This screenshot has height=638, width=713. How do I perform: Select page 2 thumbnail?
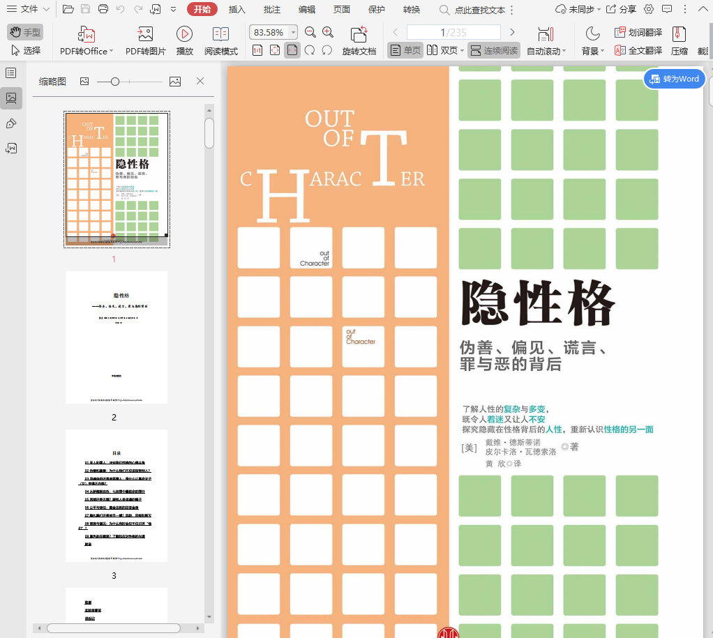pyautogui.click(x=117, y=337)
